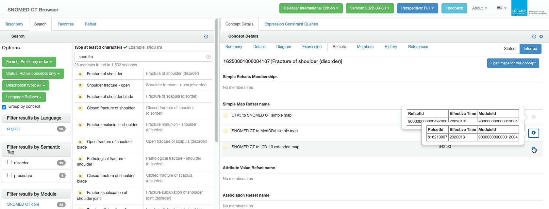Screen dimensions: 549x209
Task: Click concept icon beside Closed fracture of shoulder
Action: coord(80,108)
